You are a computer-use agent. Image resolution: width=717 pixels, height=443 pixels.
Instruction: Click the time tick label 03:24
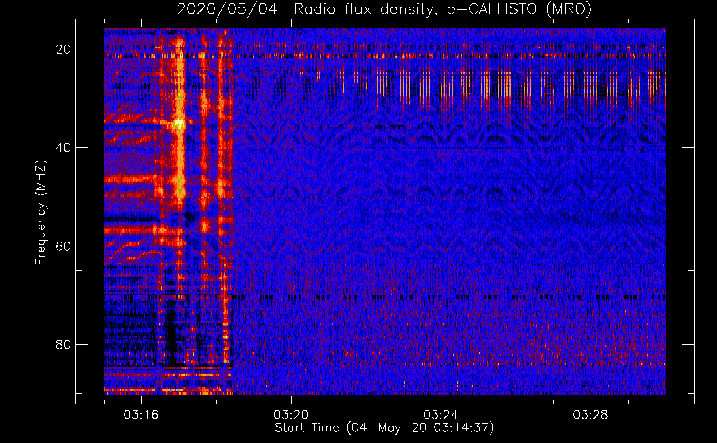[x=441, y=415]
